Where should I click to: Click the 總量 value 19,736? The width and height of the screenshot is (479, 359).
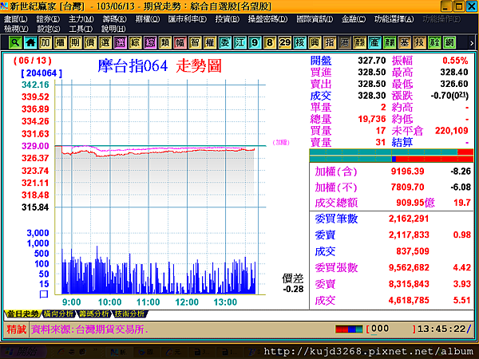point(372,119)
